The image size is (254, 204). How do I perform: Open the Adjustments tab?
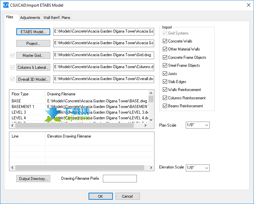coord(30,18)
